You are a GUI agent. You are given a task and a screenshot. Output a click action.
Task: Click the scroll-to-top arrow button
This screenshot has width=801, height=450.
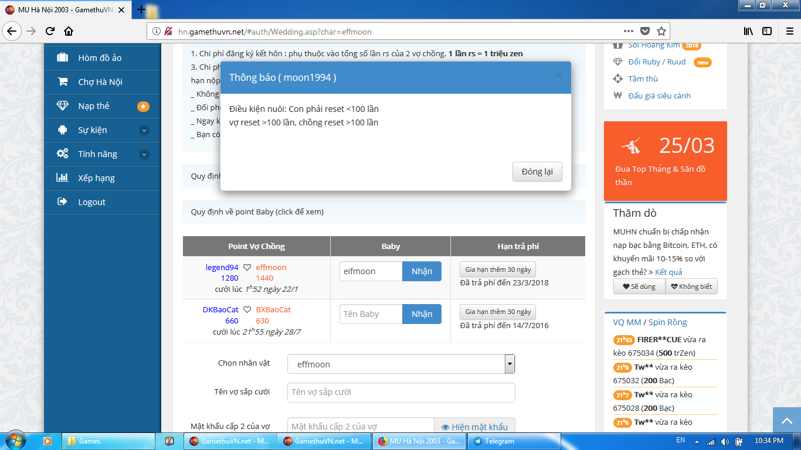pyautogui.click(x=786, y=420)
